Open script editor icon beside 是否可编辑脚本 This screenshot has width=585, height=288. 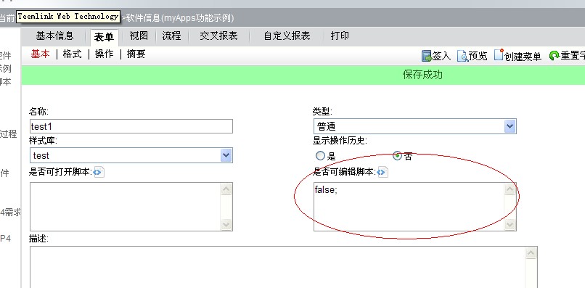point(382,172)
